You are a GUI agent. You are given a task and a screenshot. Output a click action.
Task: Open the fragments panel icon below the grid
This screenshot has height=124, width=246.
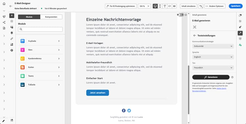click(x=12, y=27)
